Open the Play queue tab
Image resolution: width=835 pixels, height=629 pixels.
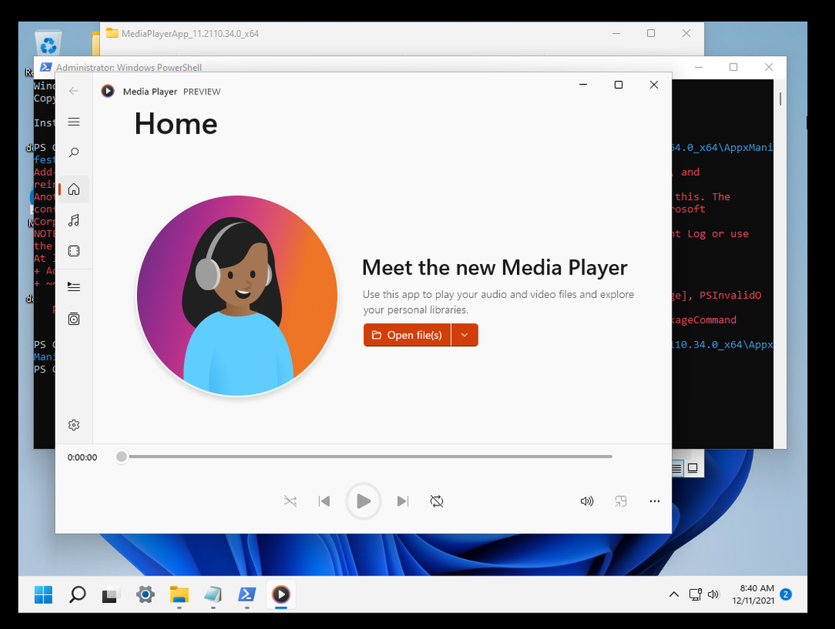(x=73, y=287)
